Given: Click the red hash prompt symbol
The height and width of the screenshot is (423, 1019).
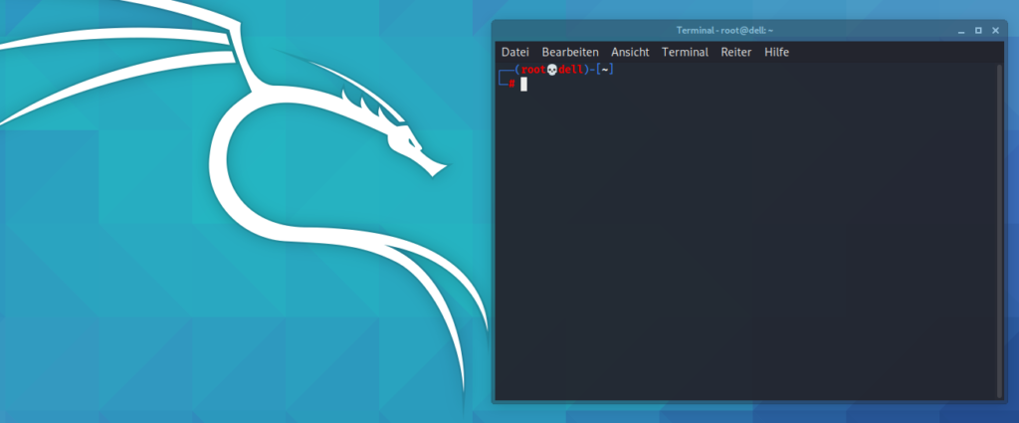Looking at the screenshot, I should 511,84.
